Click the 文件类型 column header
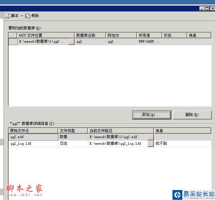Image resolution: width=215 pixels, height=200 pixels. (x=73, y=131)
